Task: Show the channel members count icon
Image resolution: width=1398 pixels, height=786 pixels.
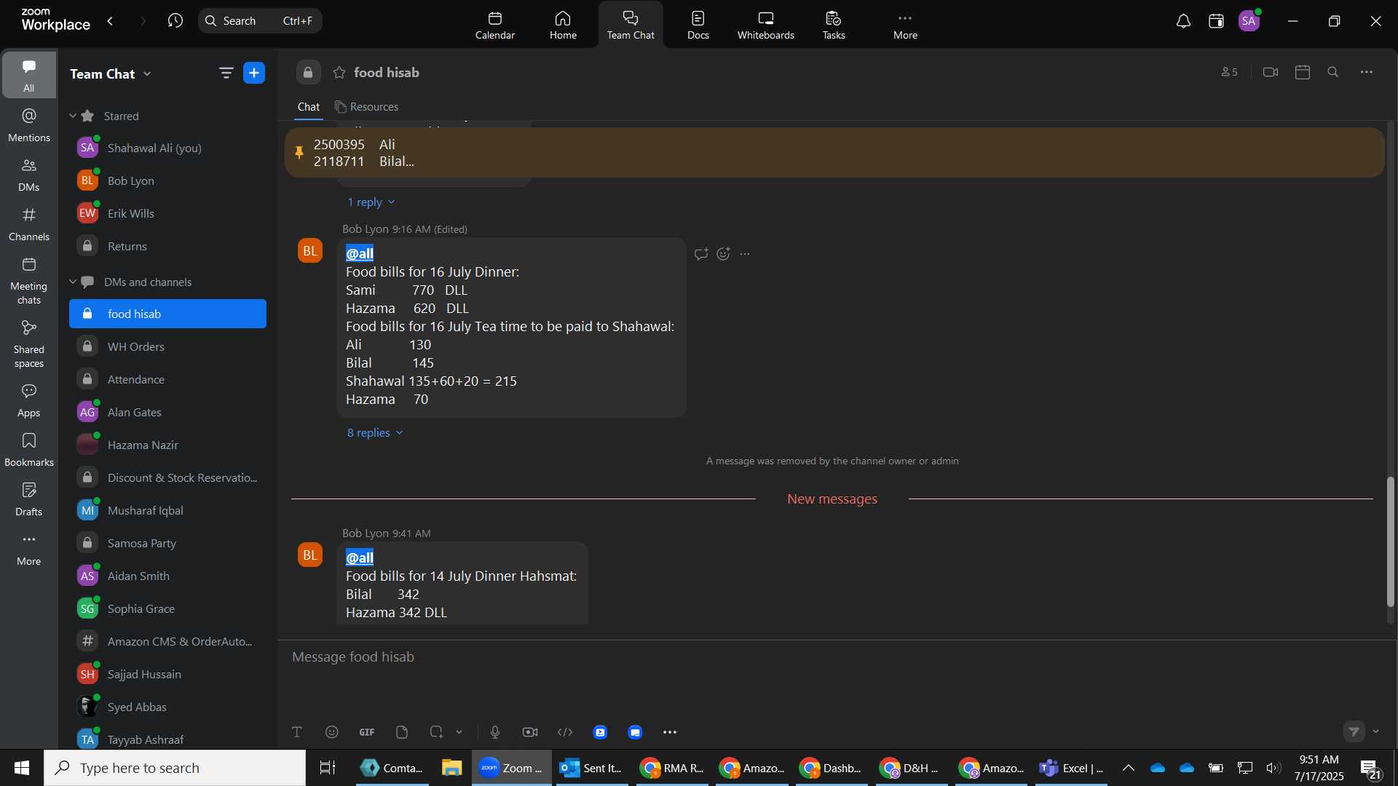Action: point(1230,72)
